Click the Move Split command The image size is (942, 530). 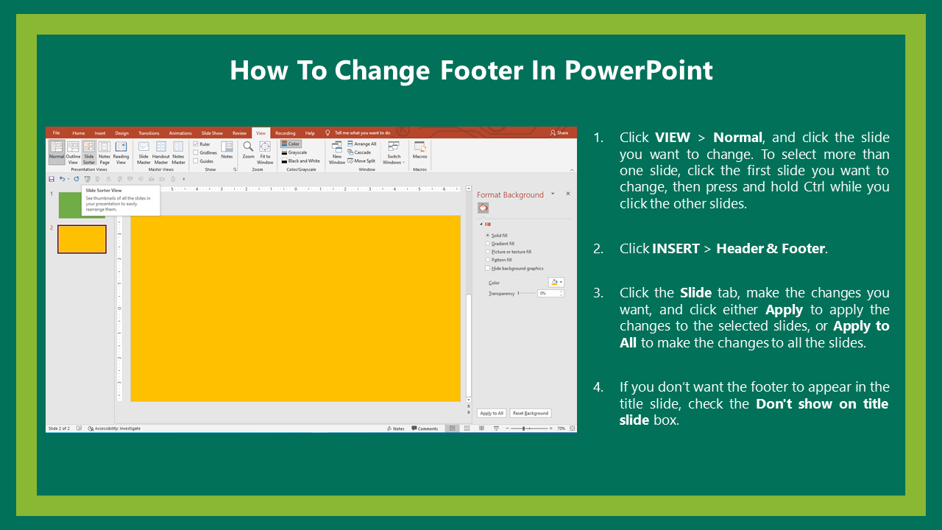click(x=361, y=160)
